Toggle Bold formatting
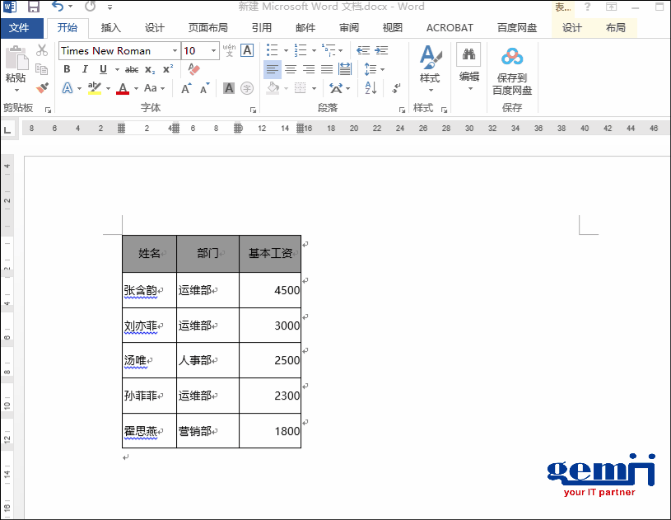671x520 pixels. (67, 69)
